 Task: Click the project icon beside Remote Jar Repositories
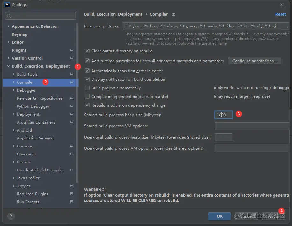tap(72, 98)
